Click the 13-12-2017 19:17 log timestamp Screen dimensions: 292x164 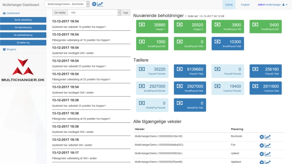(65, 153)
